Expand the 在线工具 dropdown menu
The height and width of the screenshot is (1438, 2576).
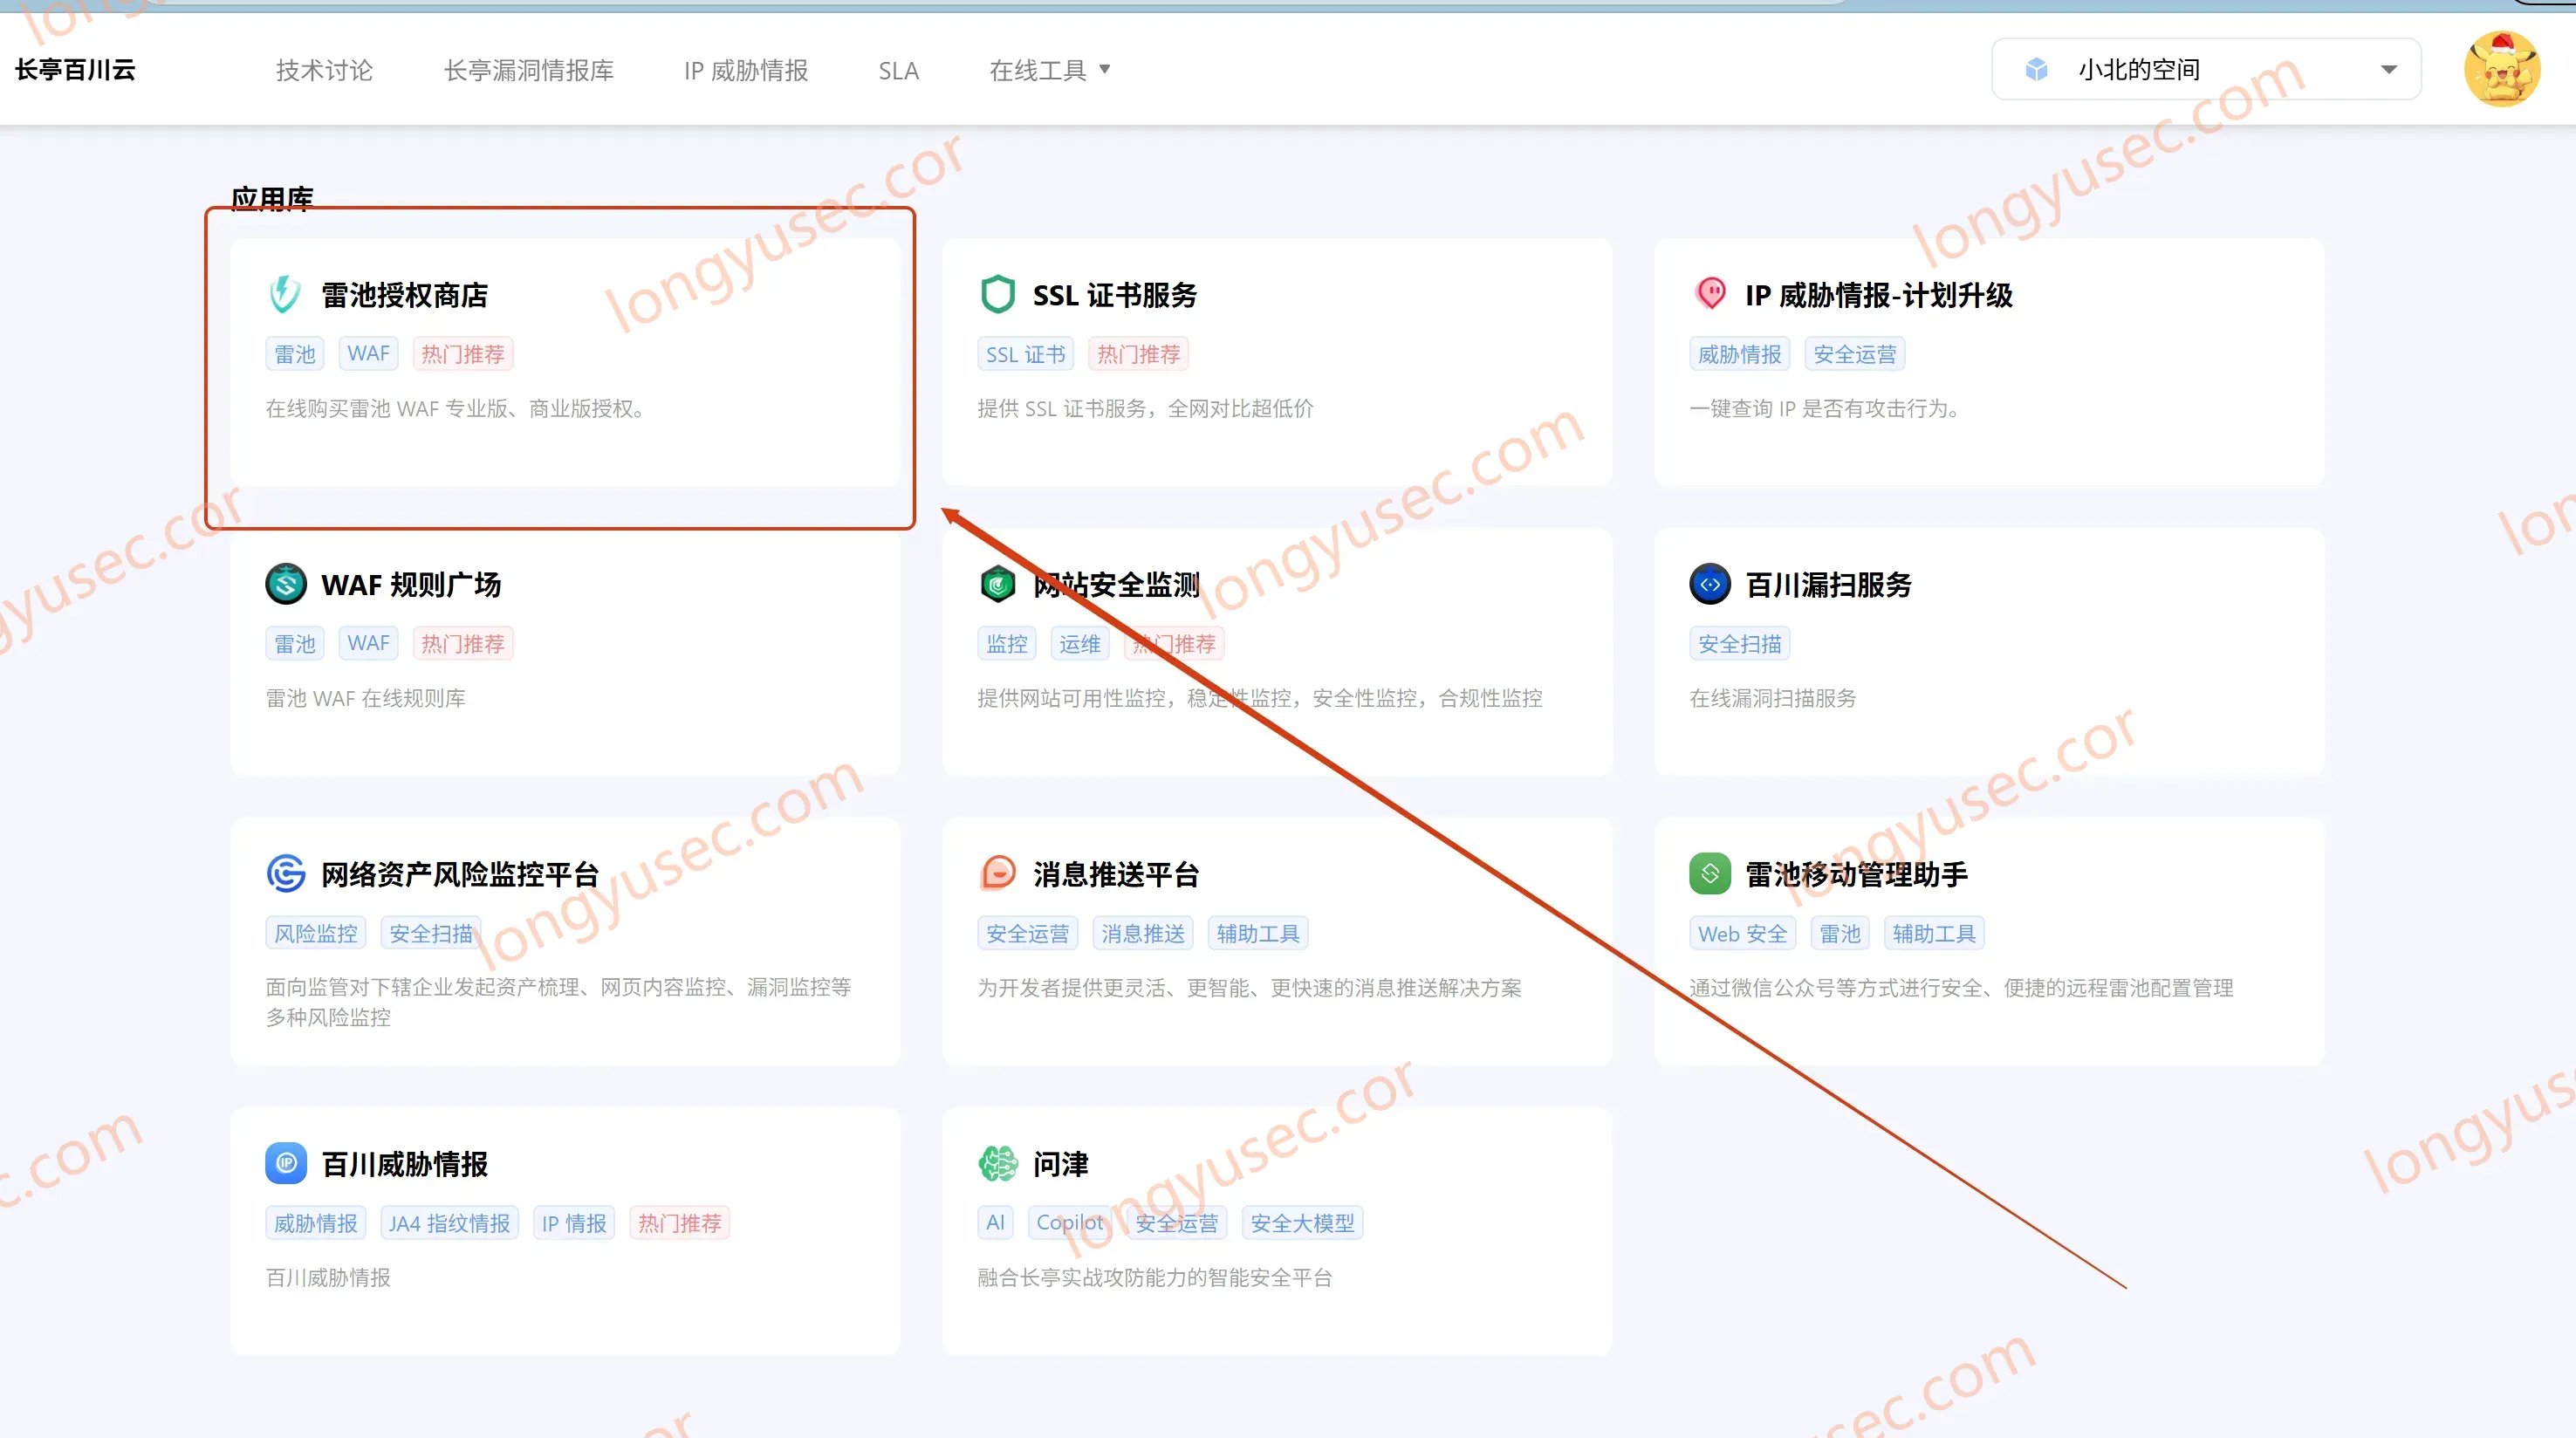pyautogui.click(x=1049, y=70)
